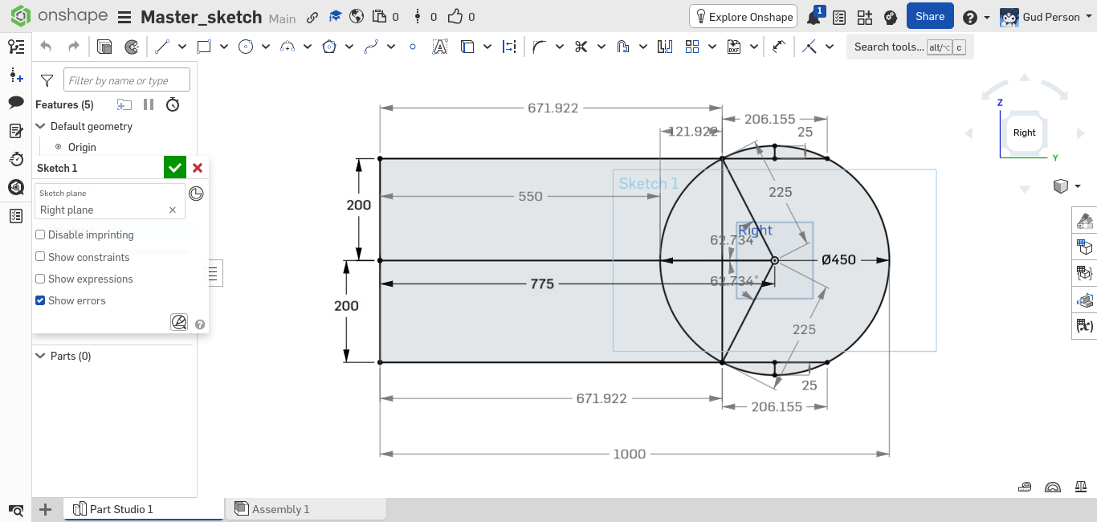Image resolution: width=1097 pixels, height=522 pixels.
Task: Clear the Right plane sketch plane selection
Action: pyautogui.click(x=172, y=210)
